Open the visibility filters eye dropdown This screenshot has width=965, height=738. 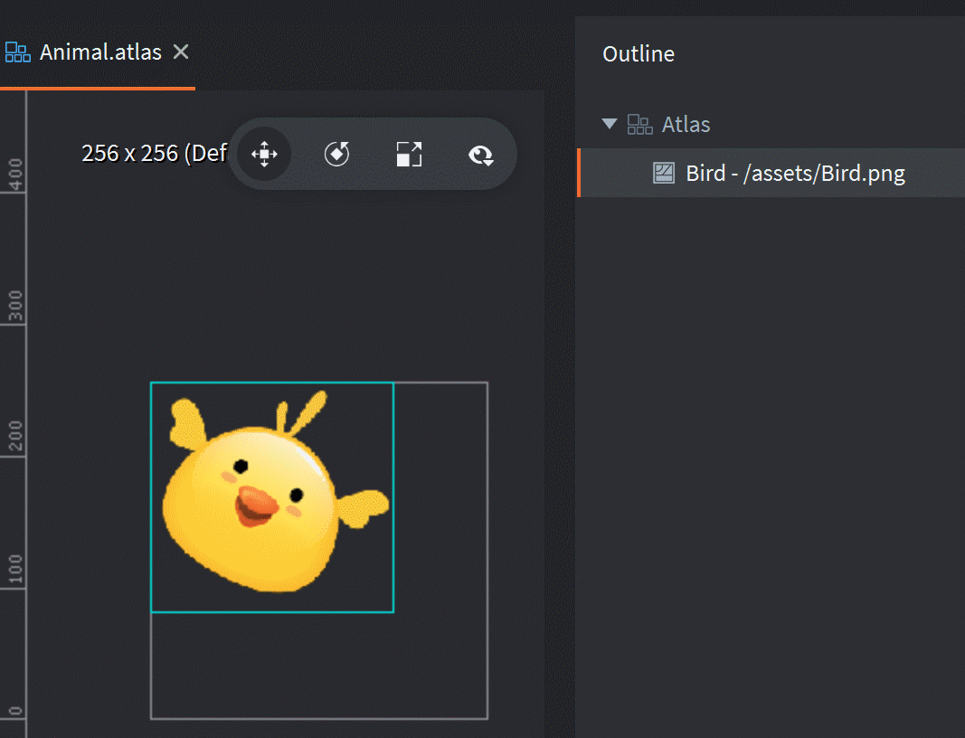pos(481,156)
